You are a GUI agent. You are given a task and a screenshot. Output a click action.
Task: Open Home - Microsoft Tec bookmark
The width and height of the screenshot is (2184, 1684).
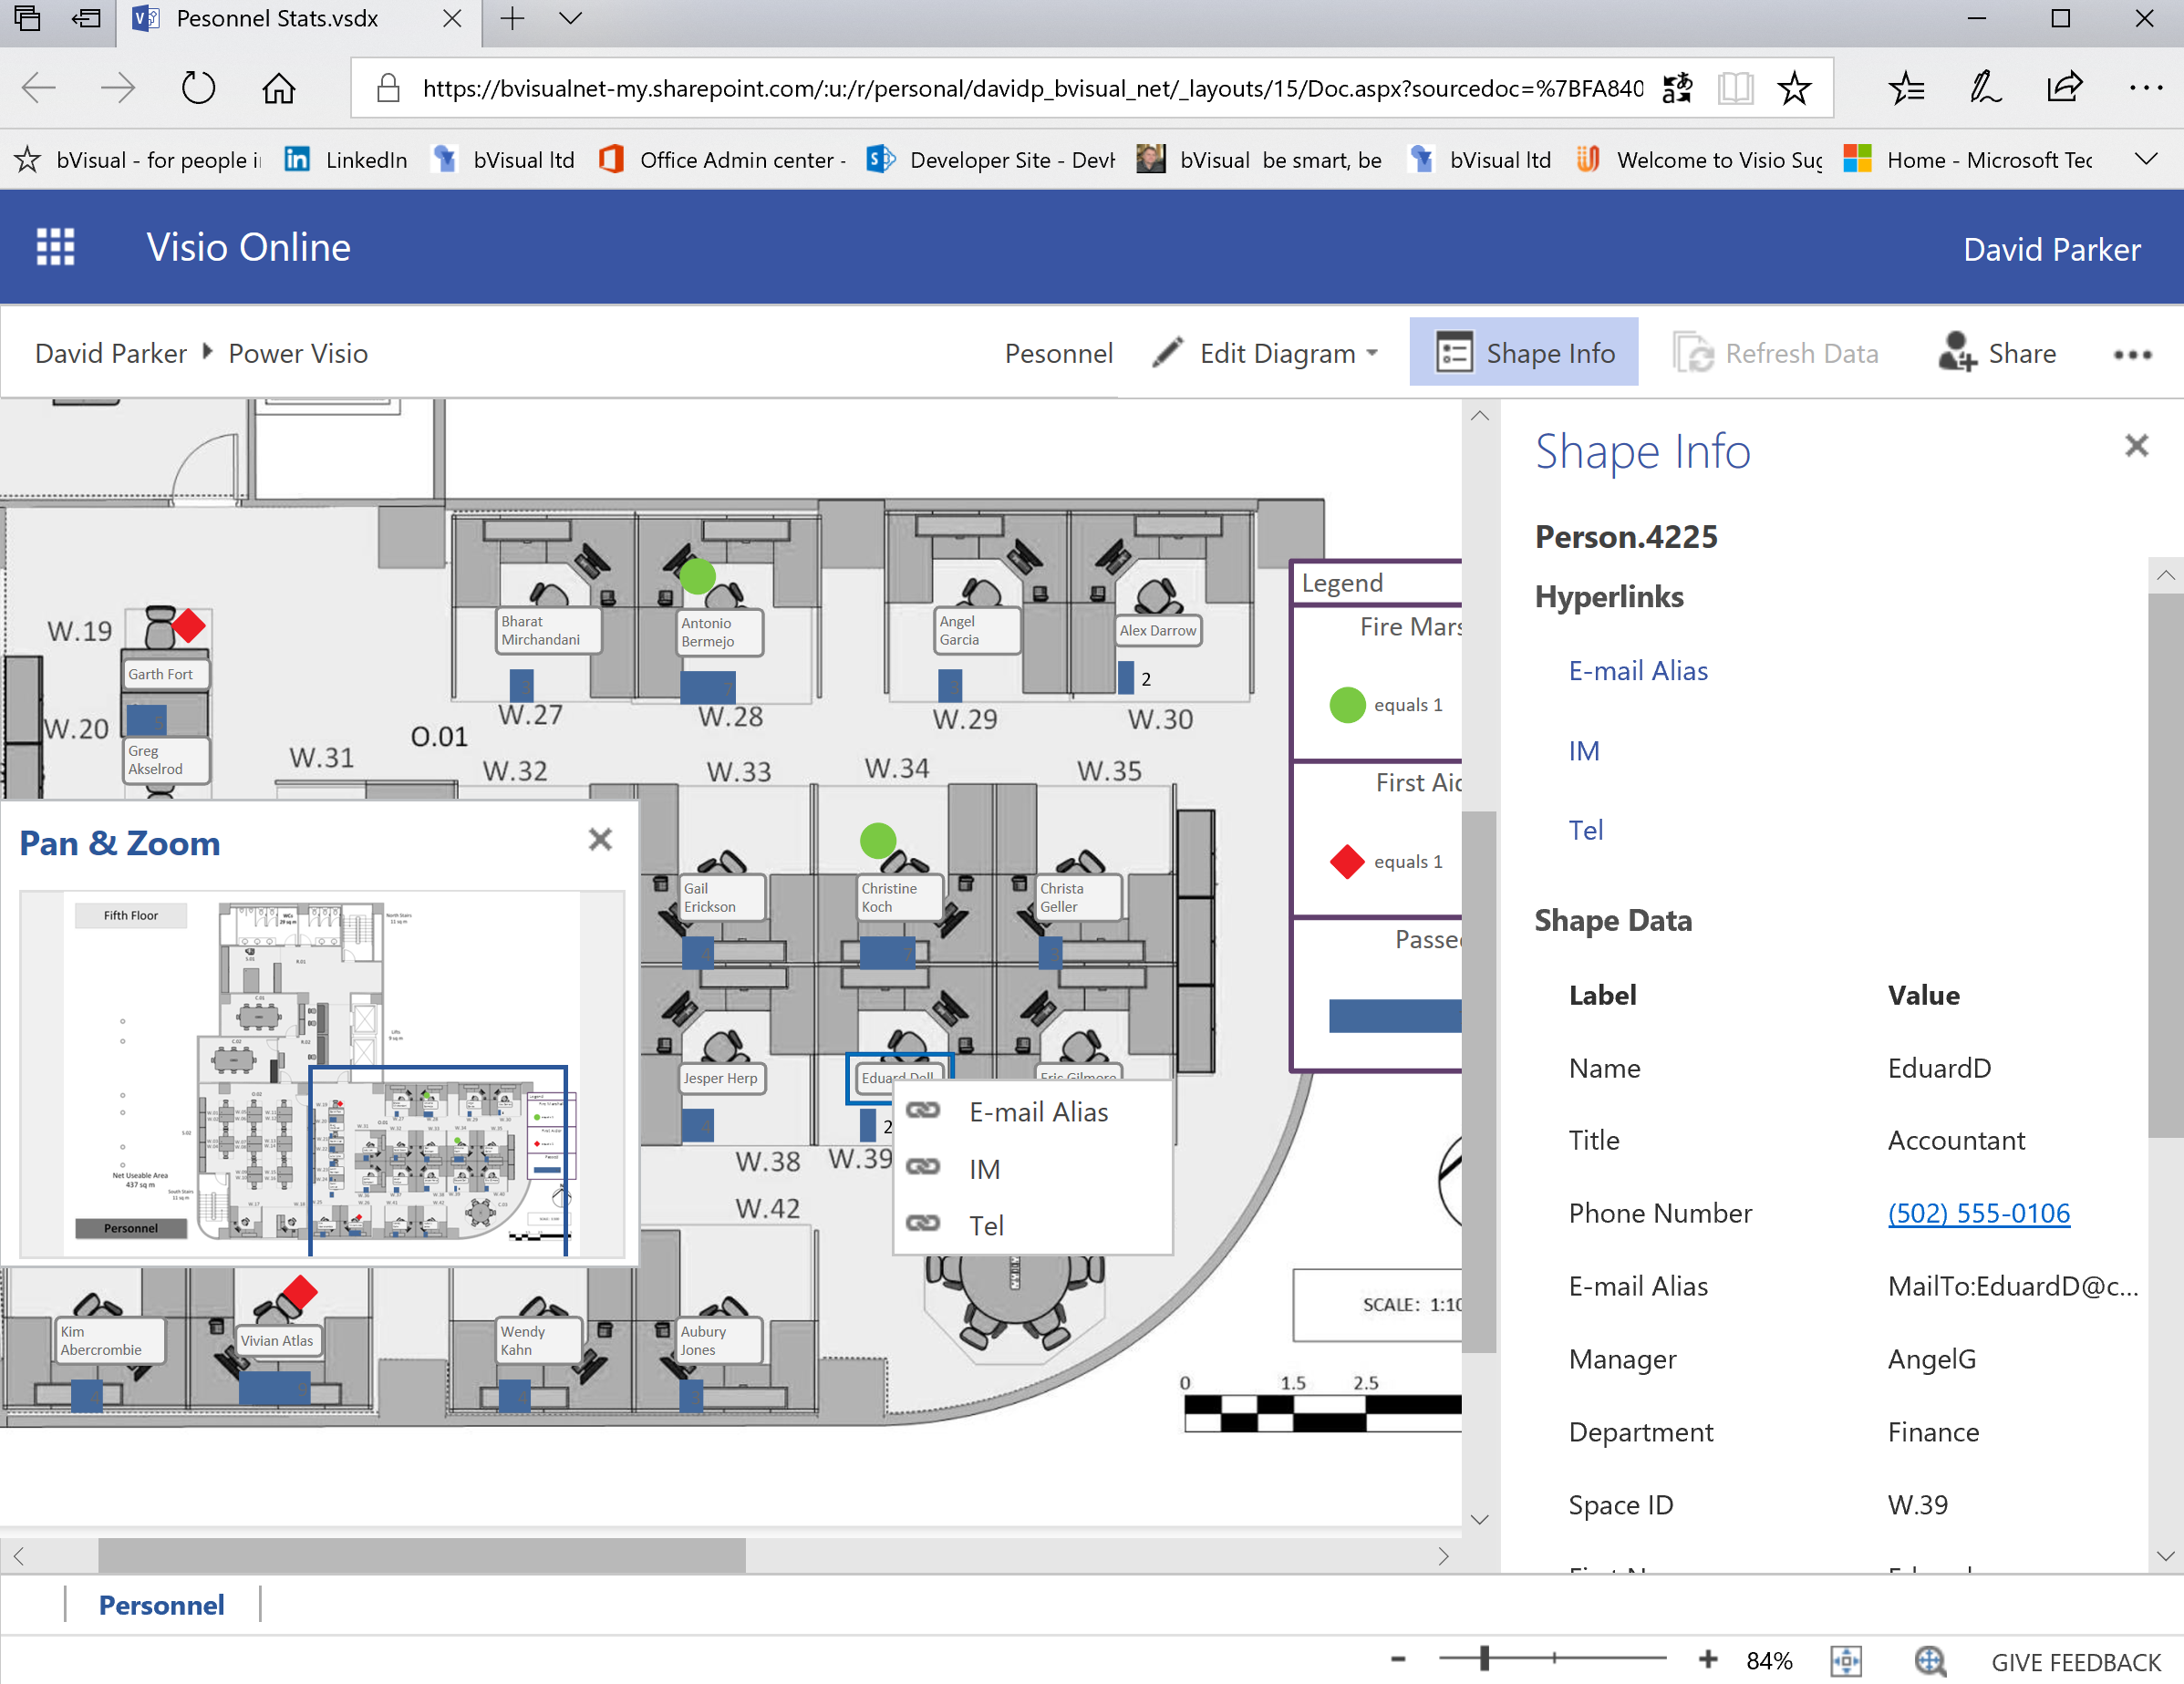[1968, 159]
